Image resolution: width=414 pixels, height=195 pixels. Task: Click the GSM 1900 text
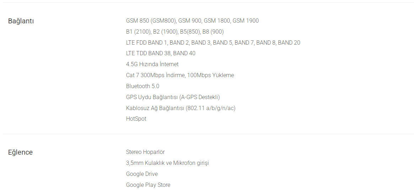[246, 21]
